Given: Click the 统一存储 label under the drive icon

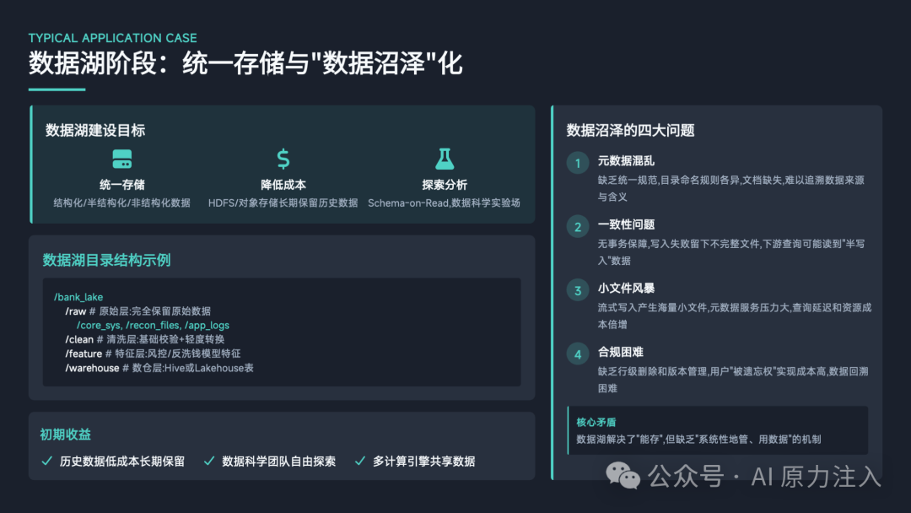Looking at the screenshot, I should point(122,185).
